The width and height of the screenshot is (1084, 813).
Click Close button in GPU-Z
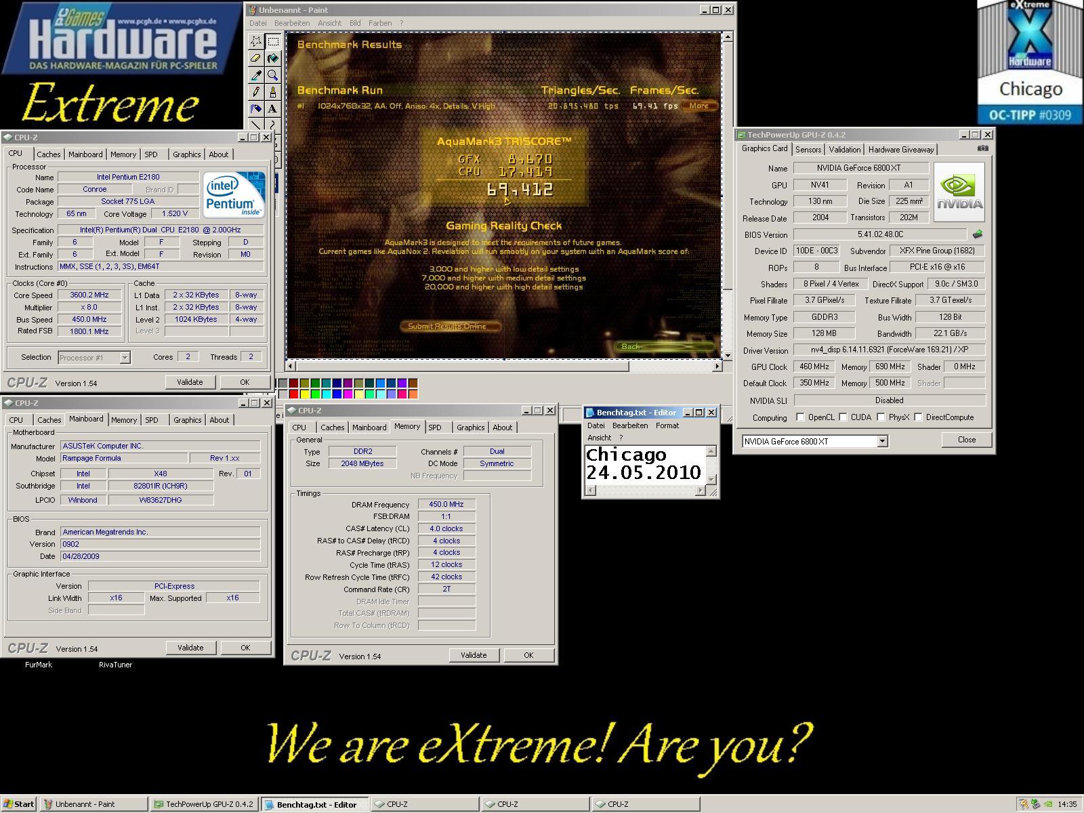click(967, 440)
